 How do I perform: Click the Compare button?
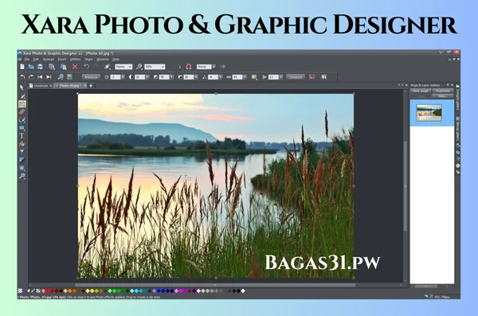click(x=296, y=77)
